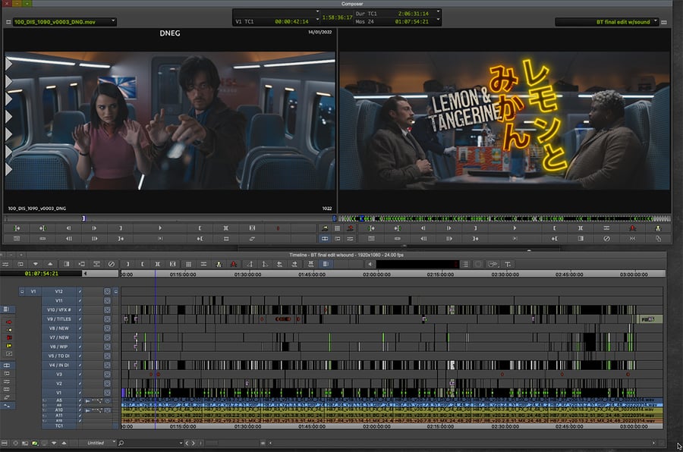Click the timeline horizontal scrollbar
The image size is (683, 452).
tap(461, 444)
